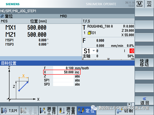The height and width of the screenshot is (115, 154).
Task: Select the 定位 positioning softkey
Action: 86,111
